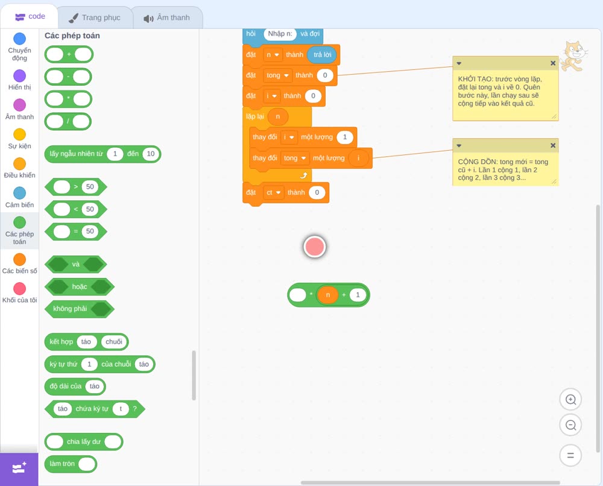
Task: Switch to the Âm thanh tab
Action: (x=167, y=17)
